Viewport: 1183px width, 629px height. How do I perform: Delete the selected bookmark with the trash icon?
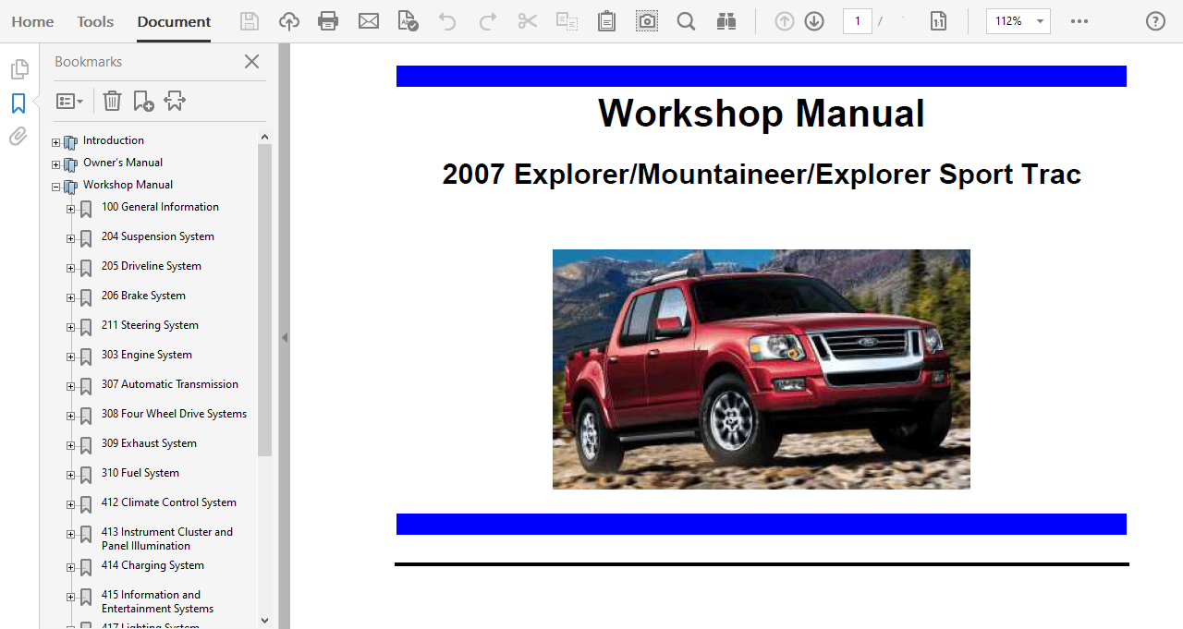pos(112,101)
